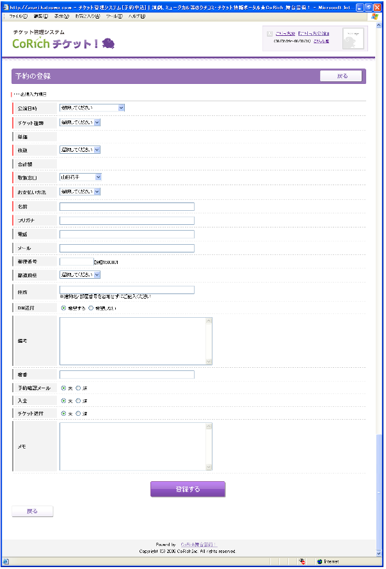This screenshot has width=386, height=569.
Task: Select '済' radio button for 入金
Action: point(78,400)
